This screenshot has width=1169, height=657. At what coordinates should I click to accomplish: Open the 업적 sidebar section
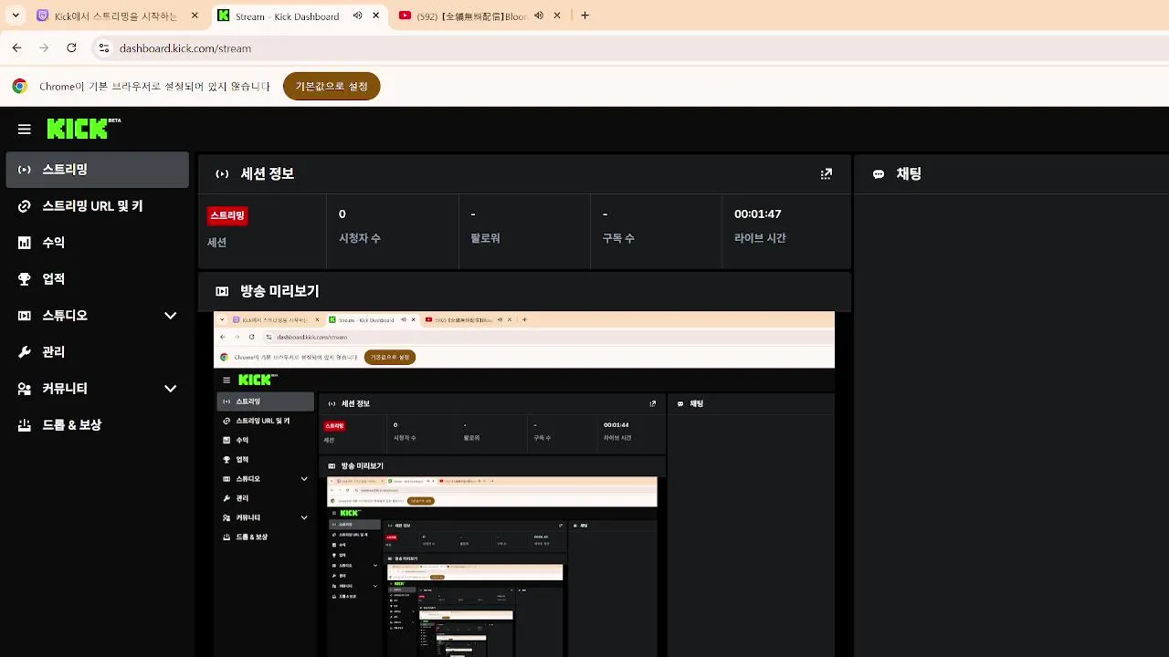(97, 279)
